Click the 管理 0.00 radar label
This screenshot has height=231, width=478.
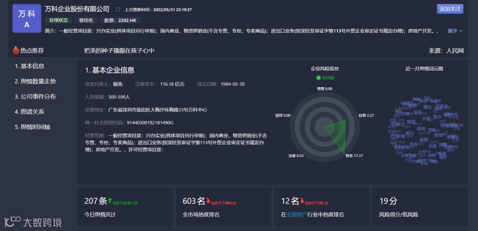tap(324, 89)
